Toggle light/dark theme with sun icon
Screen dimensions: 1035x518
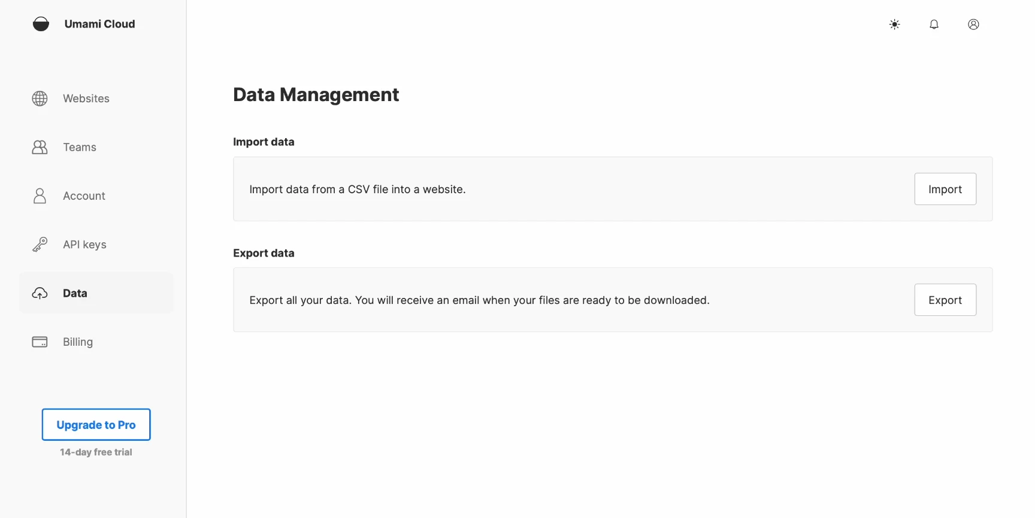click(894, 24)
